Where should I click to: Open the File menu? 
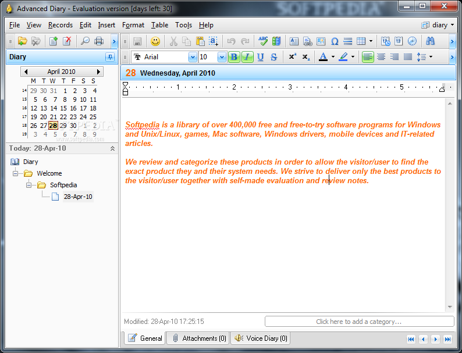point(15,25)
